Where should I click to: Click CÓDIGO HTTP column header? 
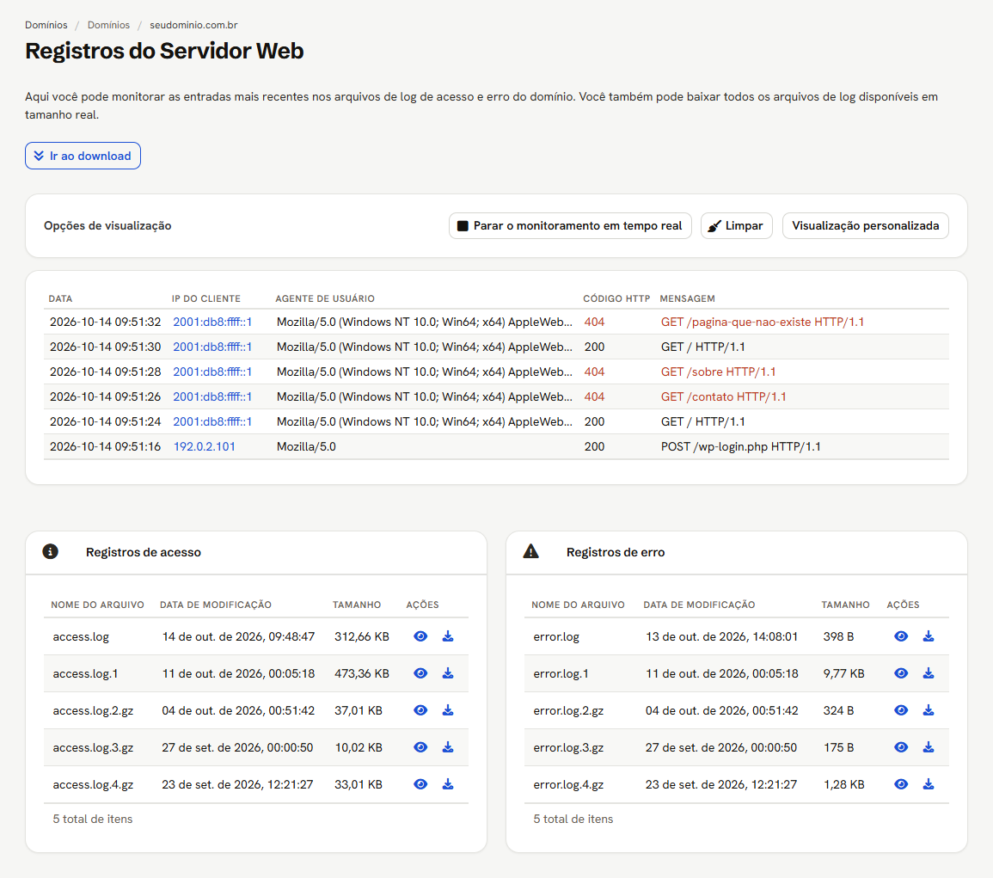pyautogui.click(x=616, y=298)
